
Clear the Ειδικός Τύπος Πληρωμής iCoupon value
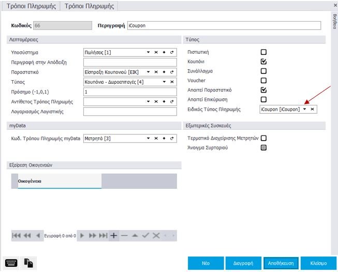pyautogui.click(x=312, y=109)
